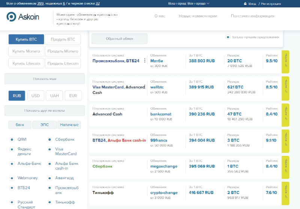This screenshot has width=300, height=209.
Task: Toggle the Альфа-Банк filter
Action: 12,164
